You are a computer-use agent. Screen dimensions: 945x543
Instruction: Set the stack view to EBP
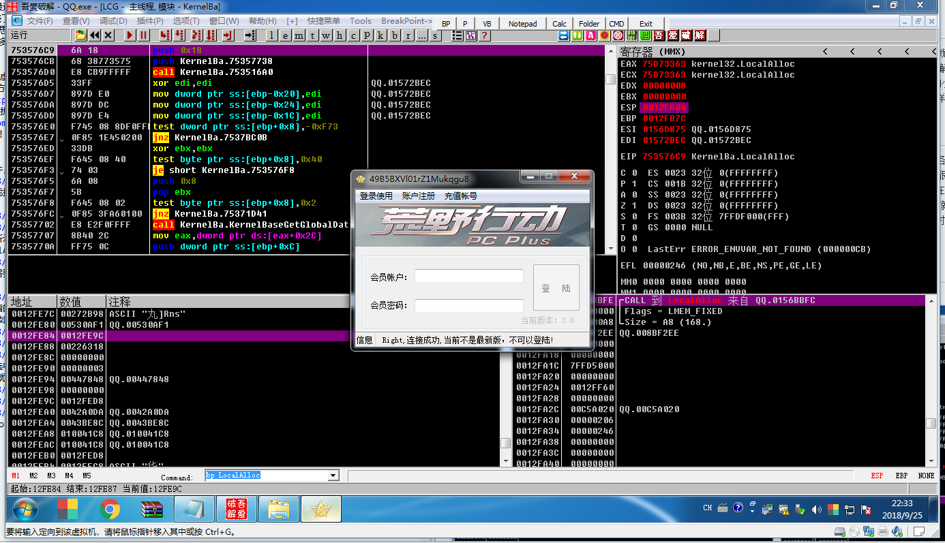901,476
